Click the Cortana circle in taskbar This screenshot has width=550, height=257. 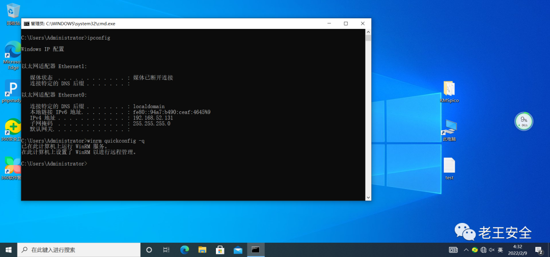(149, 250)
